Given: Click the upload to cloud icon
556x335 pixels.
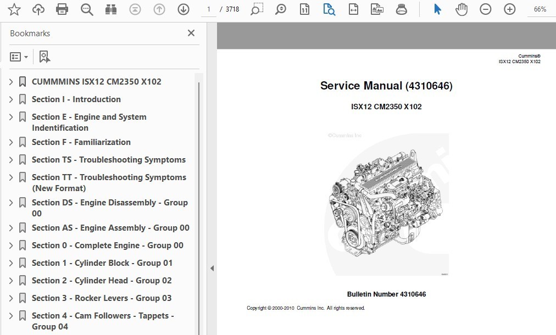Looking at the screenshot, I should click(x=38, y=9).
